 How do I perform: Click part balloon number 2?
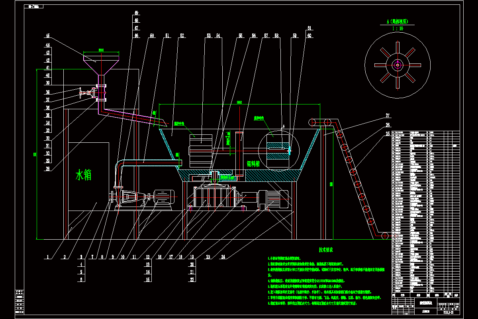click(64, 257)
